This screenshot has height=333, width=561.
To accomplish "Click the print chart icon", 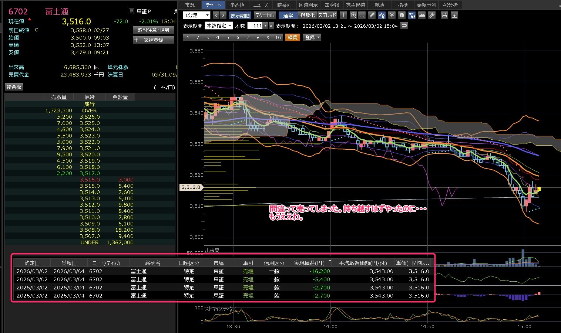I will tap(444, 15).
